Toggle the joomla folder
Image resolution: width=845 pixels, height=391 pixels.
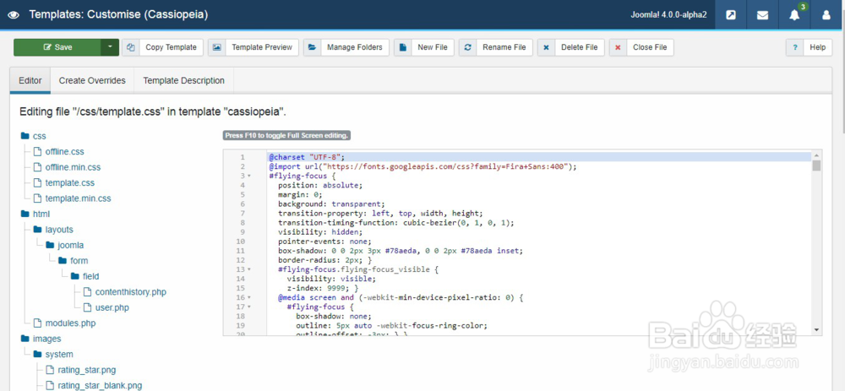[65, 246]
